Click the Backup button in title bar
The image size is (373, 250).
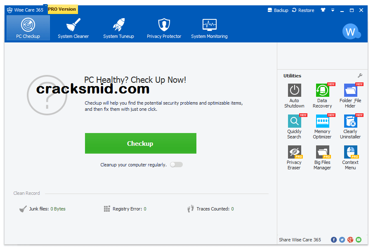tap(278, 10)
